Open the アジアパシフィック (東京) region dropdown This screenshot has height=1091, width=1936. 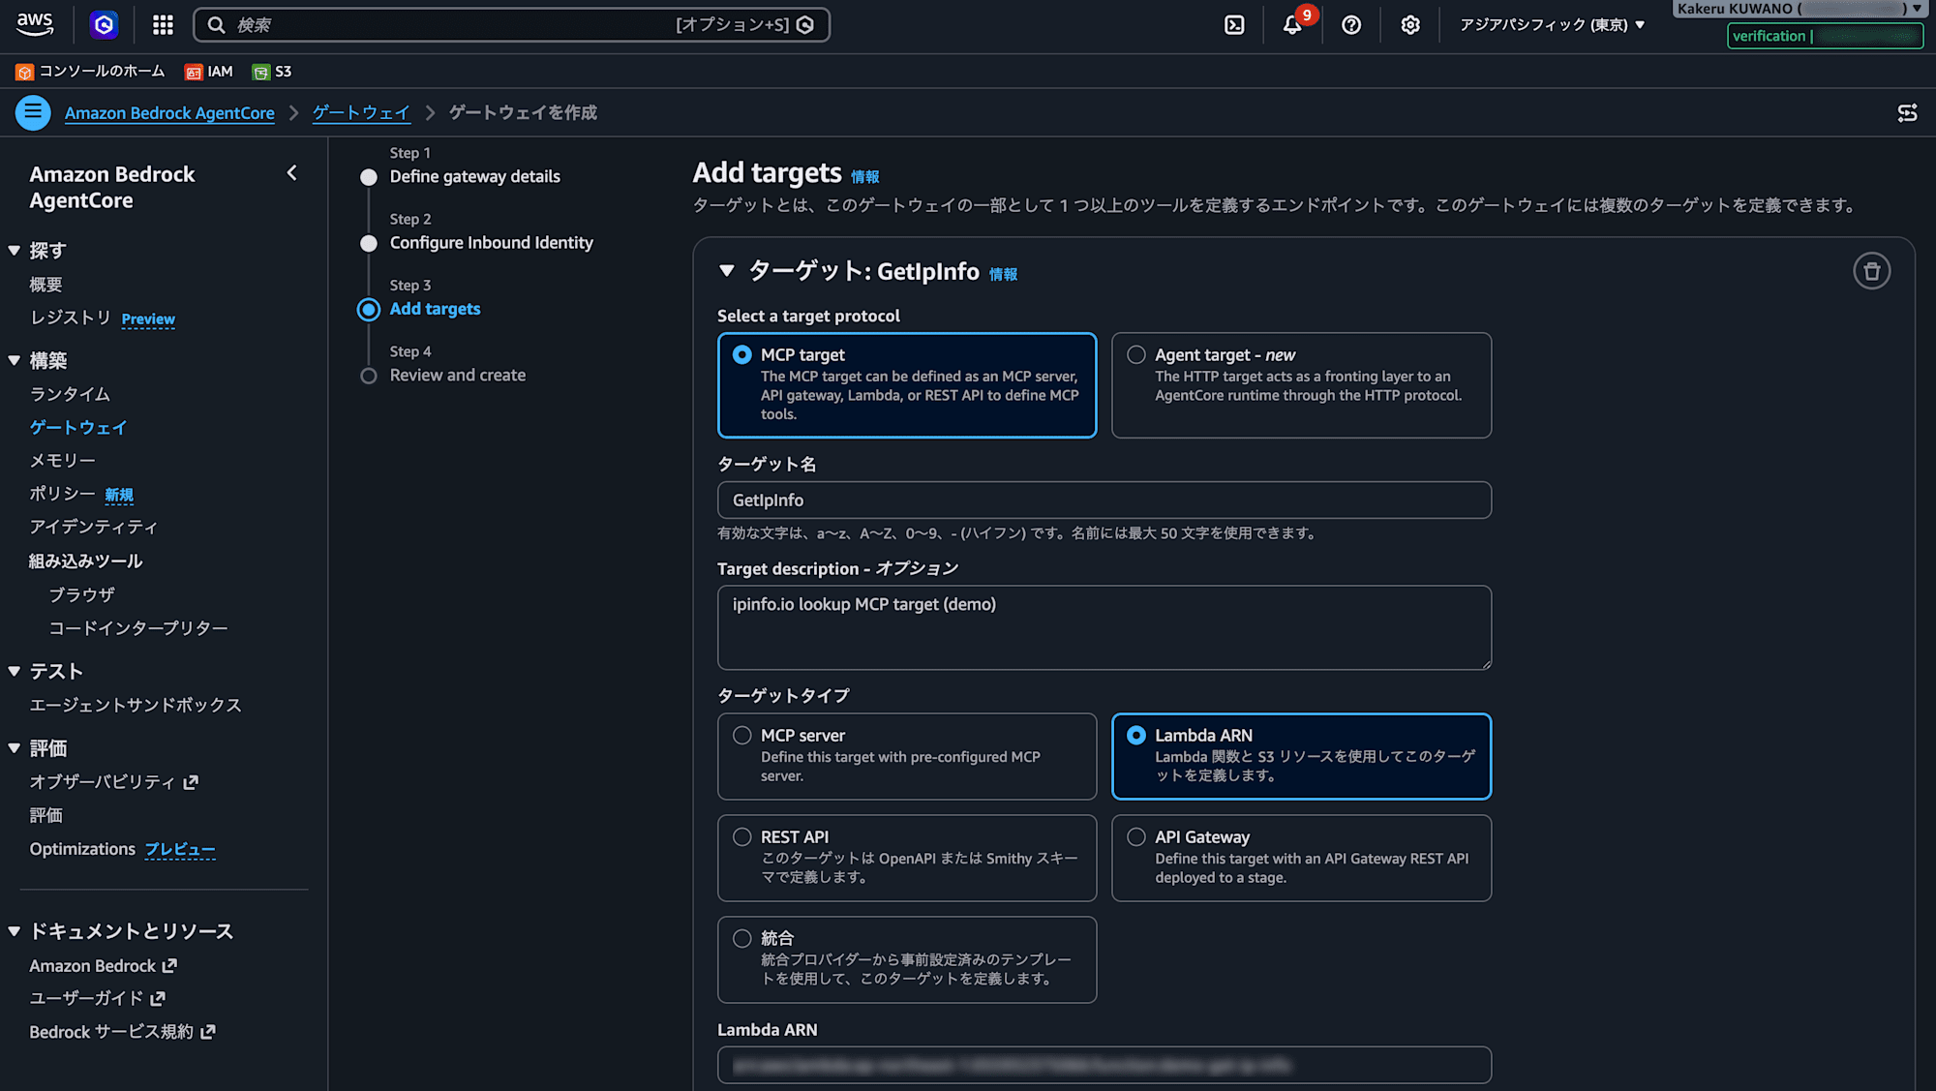1552,25
